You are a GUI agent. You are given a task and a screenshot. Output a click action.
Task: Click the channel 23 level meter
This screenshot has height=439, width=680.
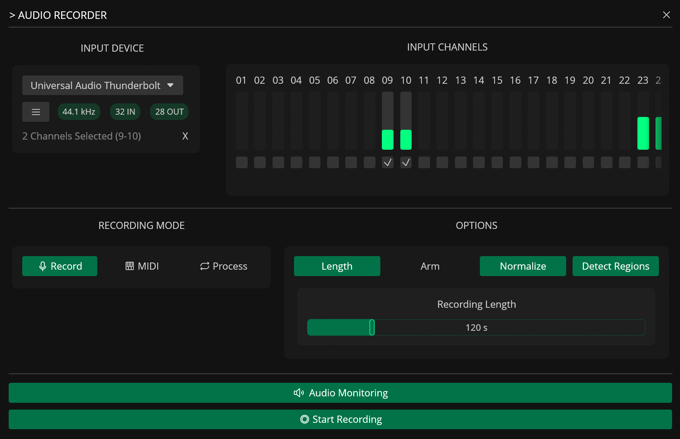[643, 121]
